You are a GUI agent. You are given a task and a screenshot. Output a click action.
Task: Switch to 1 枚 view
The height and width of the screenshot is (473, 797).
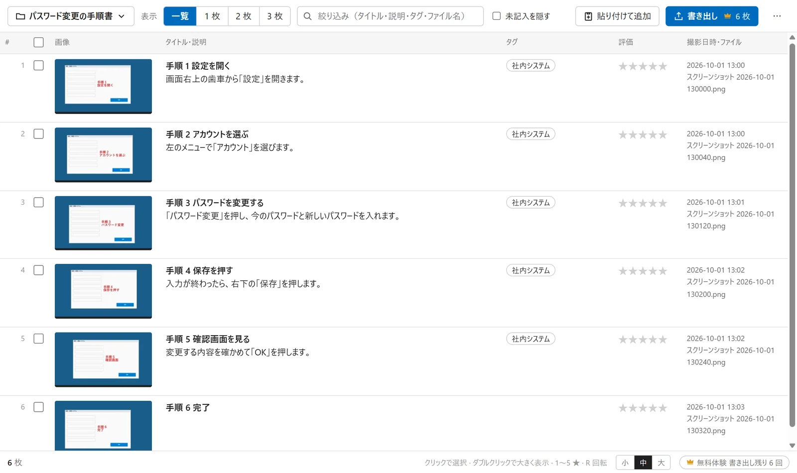(x=212, y=16)
